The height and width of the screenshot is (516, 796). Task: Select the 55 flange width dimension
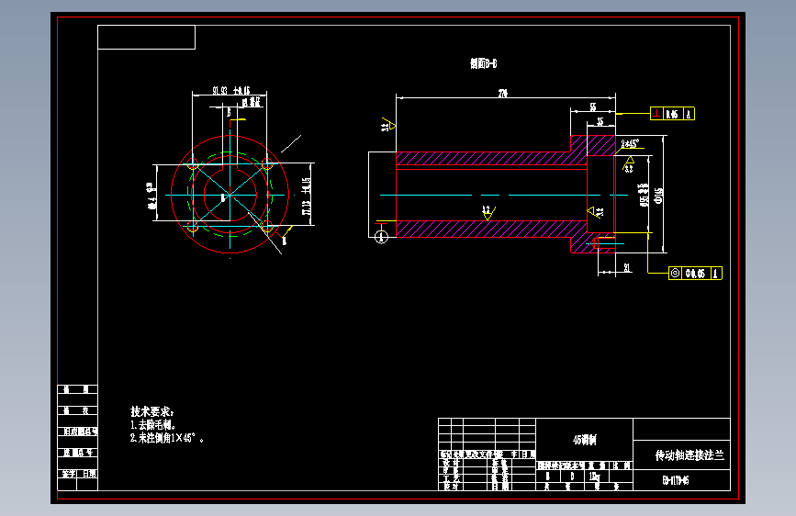click(x=592, y=107)
